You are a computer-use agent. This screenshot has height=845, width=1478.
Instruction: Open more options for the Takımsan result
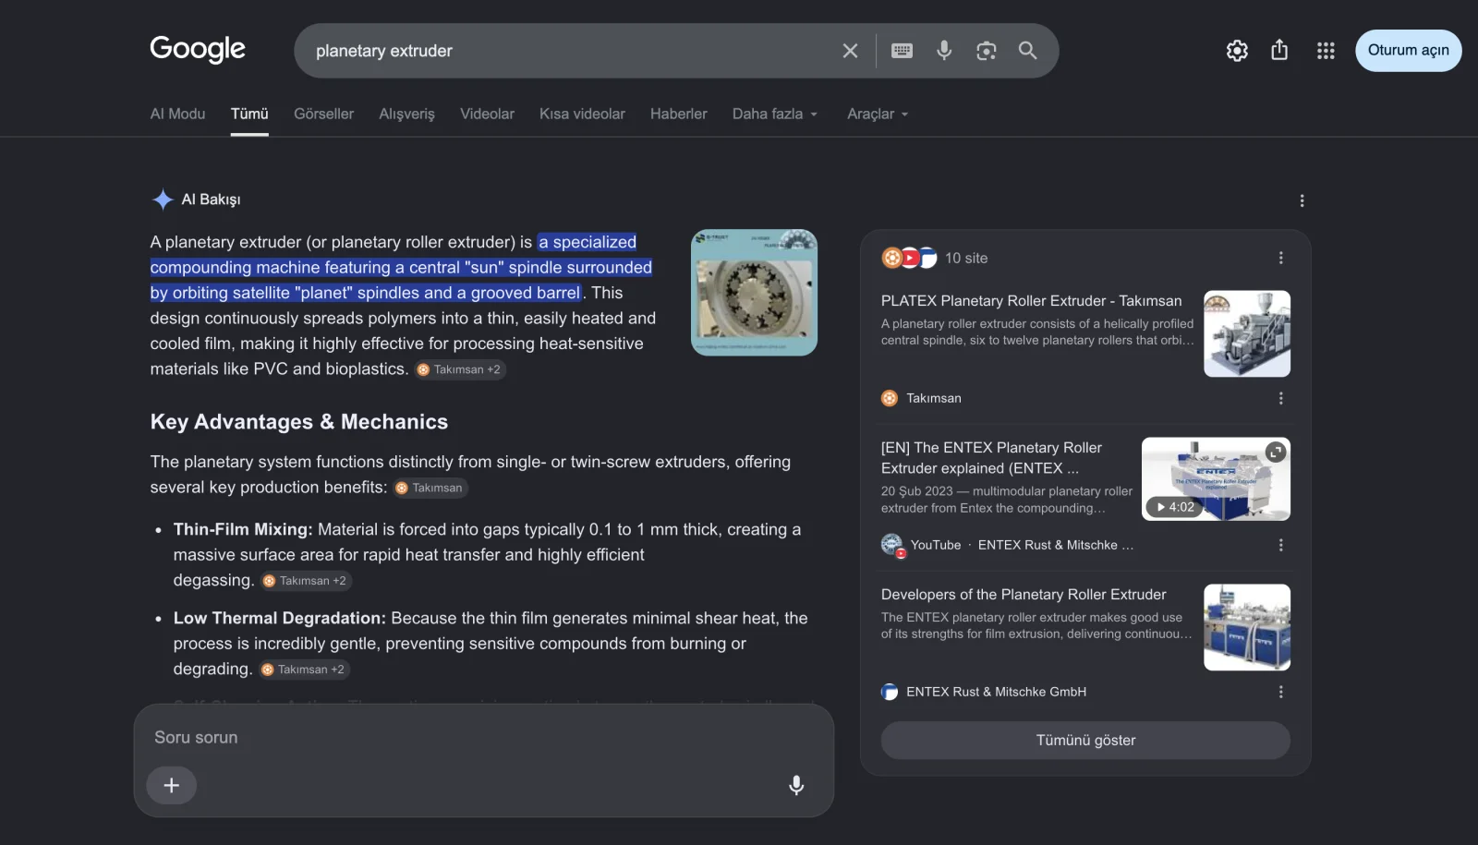pyautogui.click(x=1280, y=398)
